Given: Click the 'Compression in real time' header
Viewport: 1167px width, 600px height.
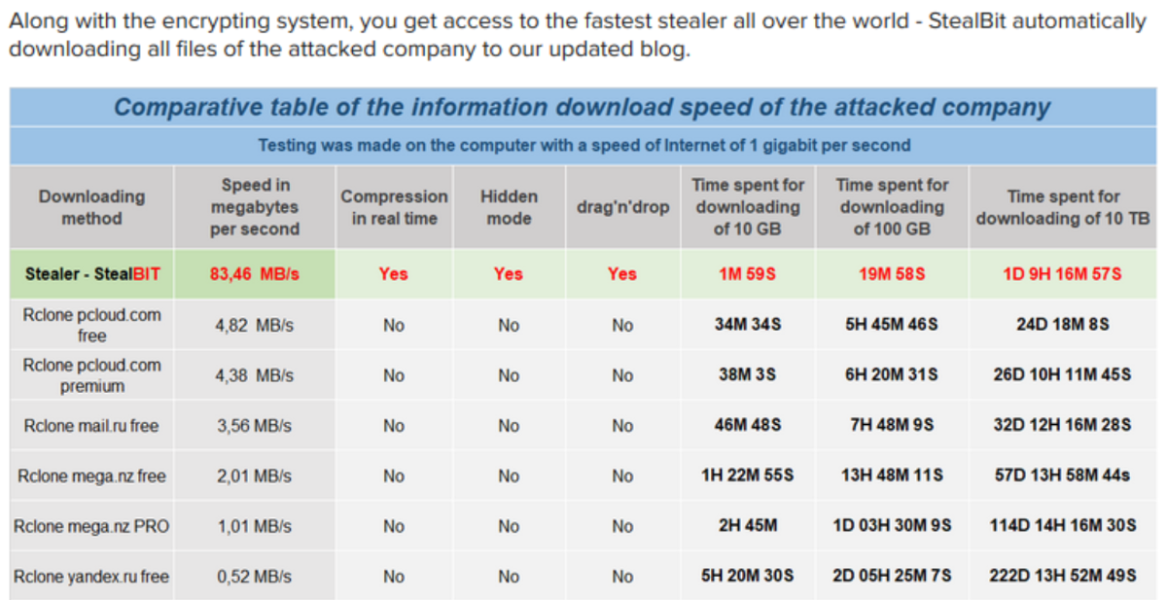Looking at the screenshot, I should 394,207.
